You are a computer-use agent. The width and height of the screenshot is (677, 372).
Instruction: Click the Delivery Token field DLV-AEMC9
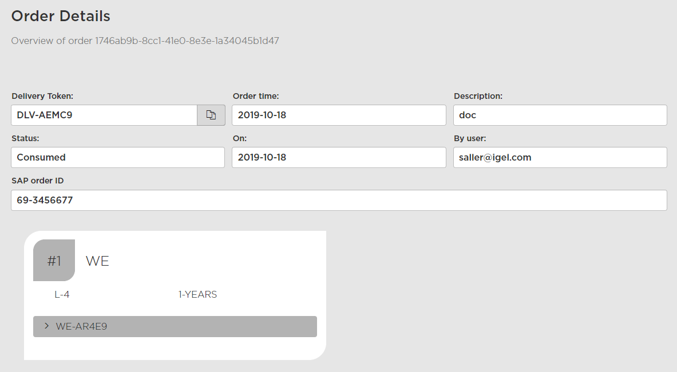pos(104,115)
